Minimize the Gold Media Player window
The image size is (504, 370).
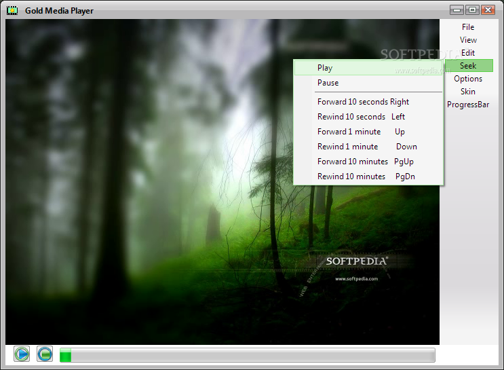point(457,10)
